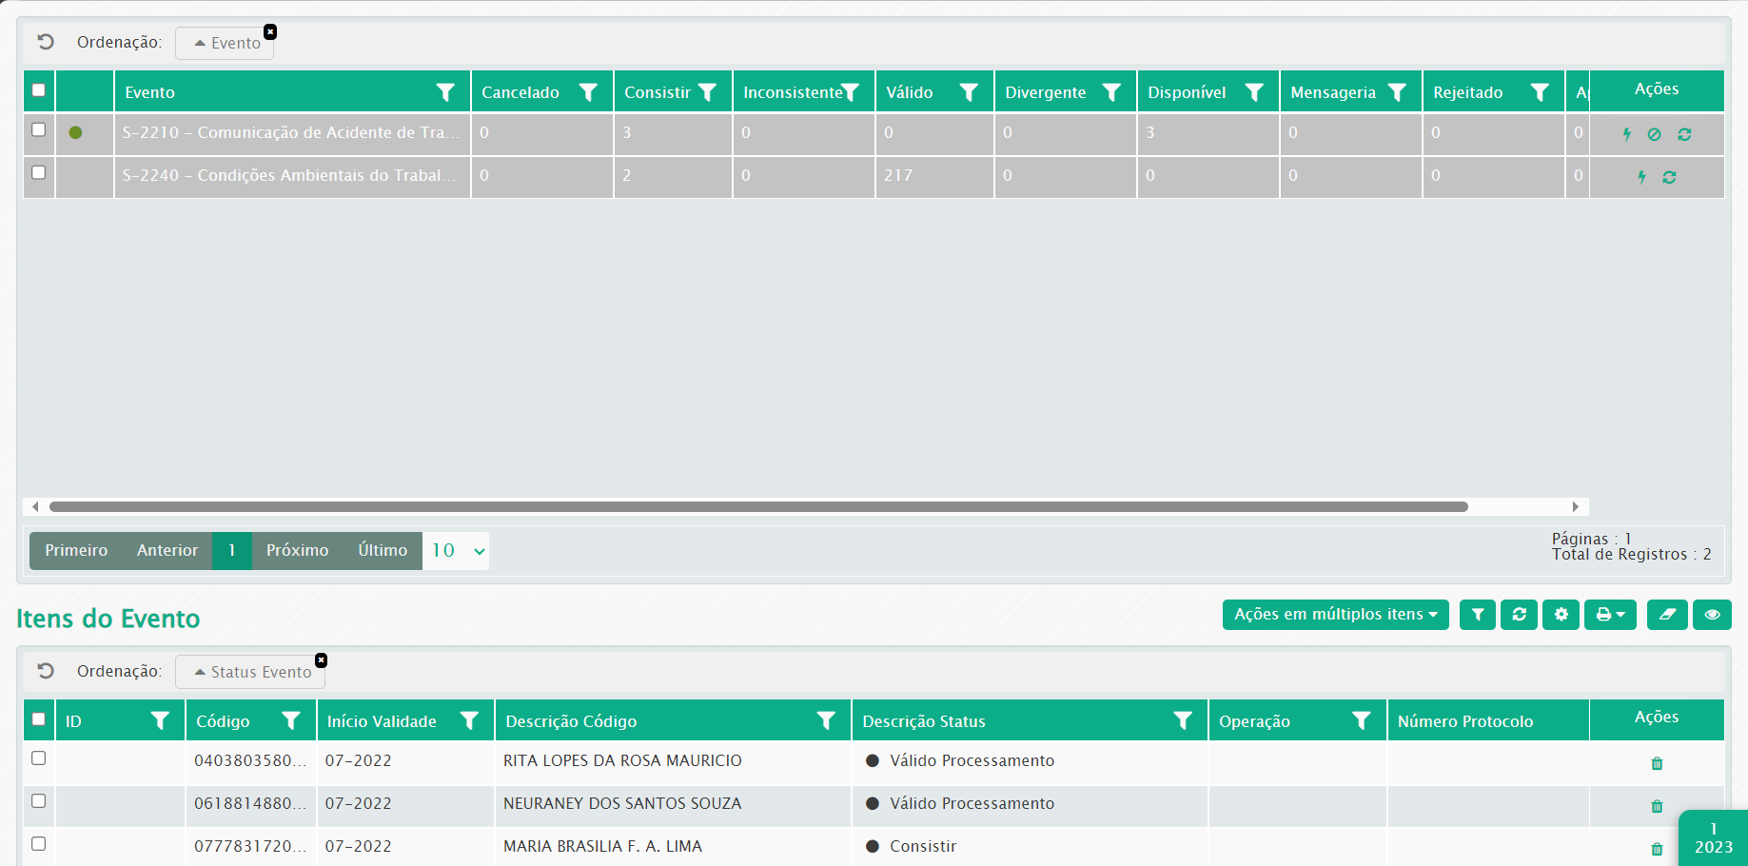1748x866 pixels.
Task: Tick the checkbox for NEURANEY DOS SANTOS SOUZA
Action: coord(39,801)
